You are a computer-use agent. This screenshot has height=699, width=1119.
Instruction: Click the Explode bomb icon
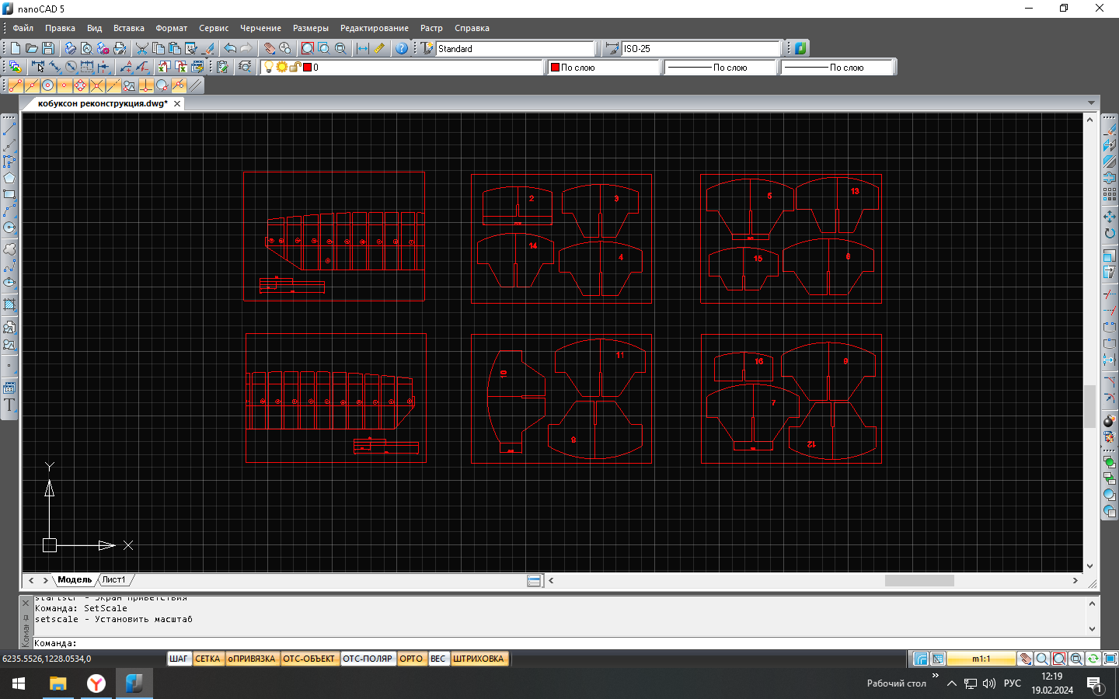[1109, 421]
